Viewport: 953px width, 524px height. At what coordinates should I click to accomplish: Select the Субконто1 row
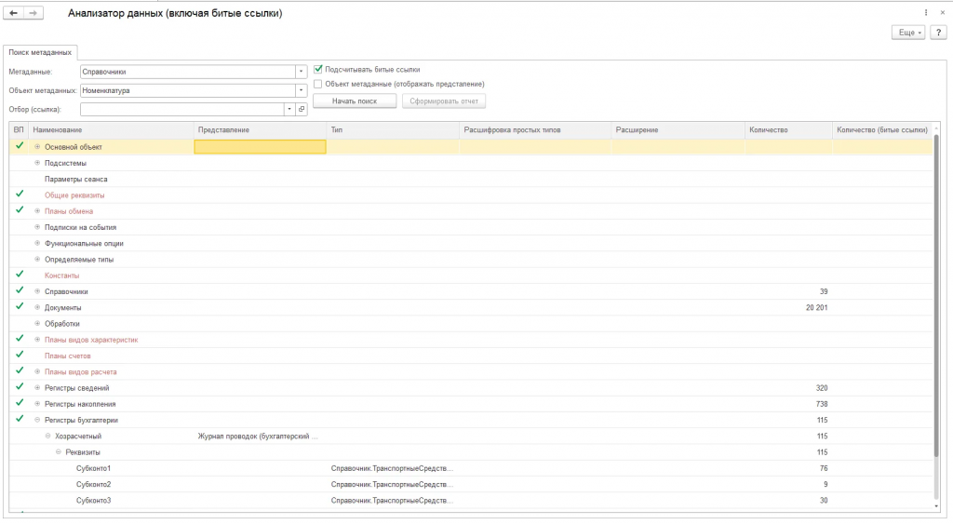470,469
